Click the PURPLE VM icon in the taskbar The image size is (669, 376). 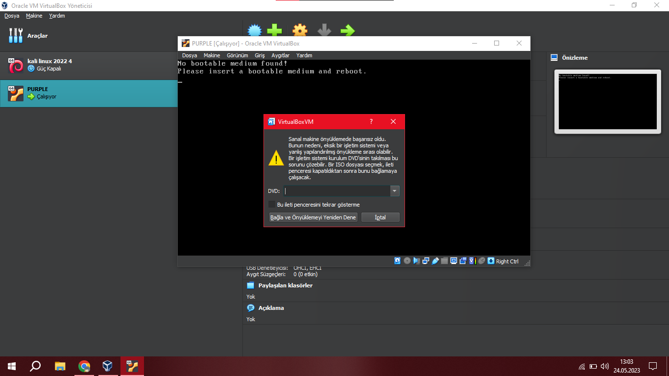pos(132,366)
